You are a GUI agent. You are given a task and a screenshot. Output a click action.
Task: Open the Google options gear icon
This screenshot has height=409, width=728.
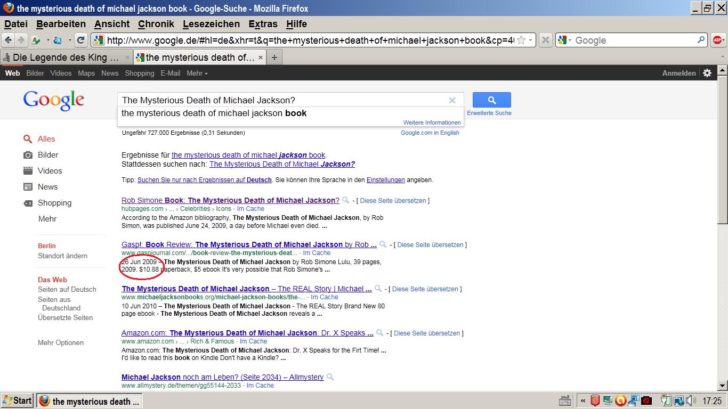(707, 73)
